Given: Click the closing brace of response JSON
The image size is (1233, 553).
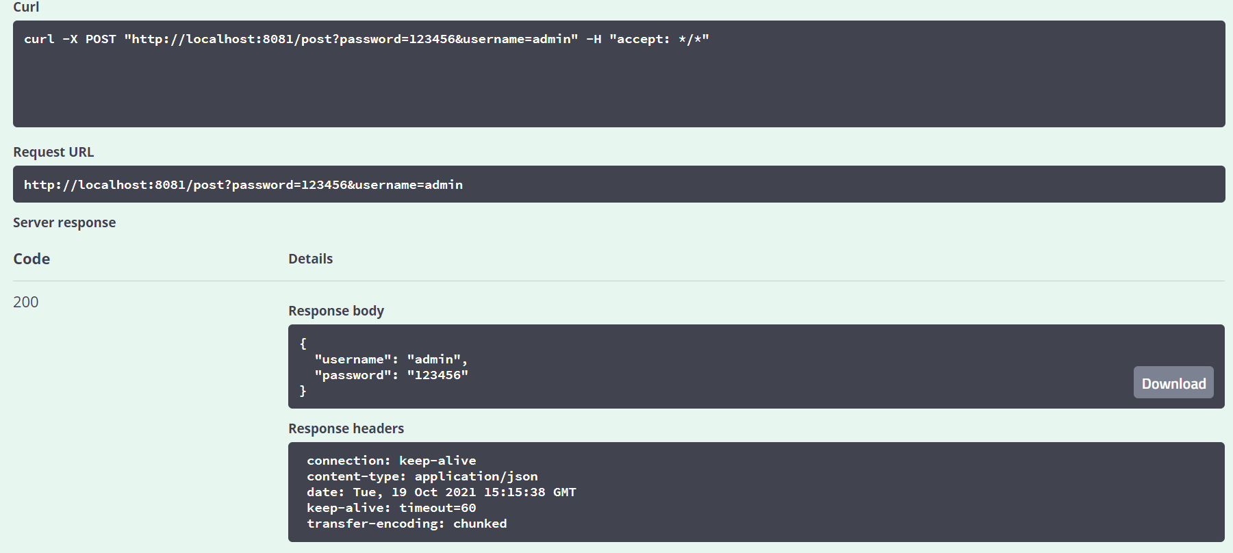Looking at the screenshot, I should click(303, 391).
